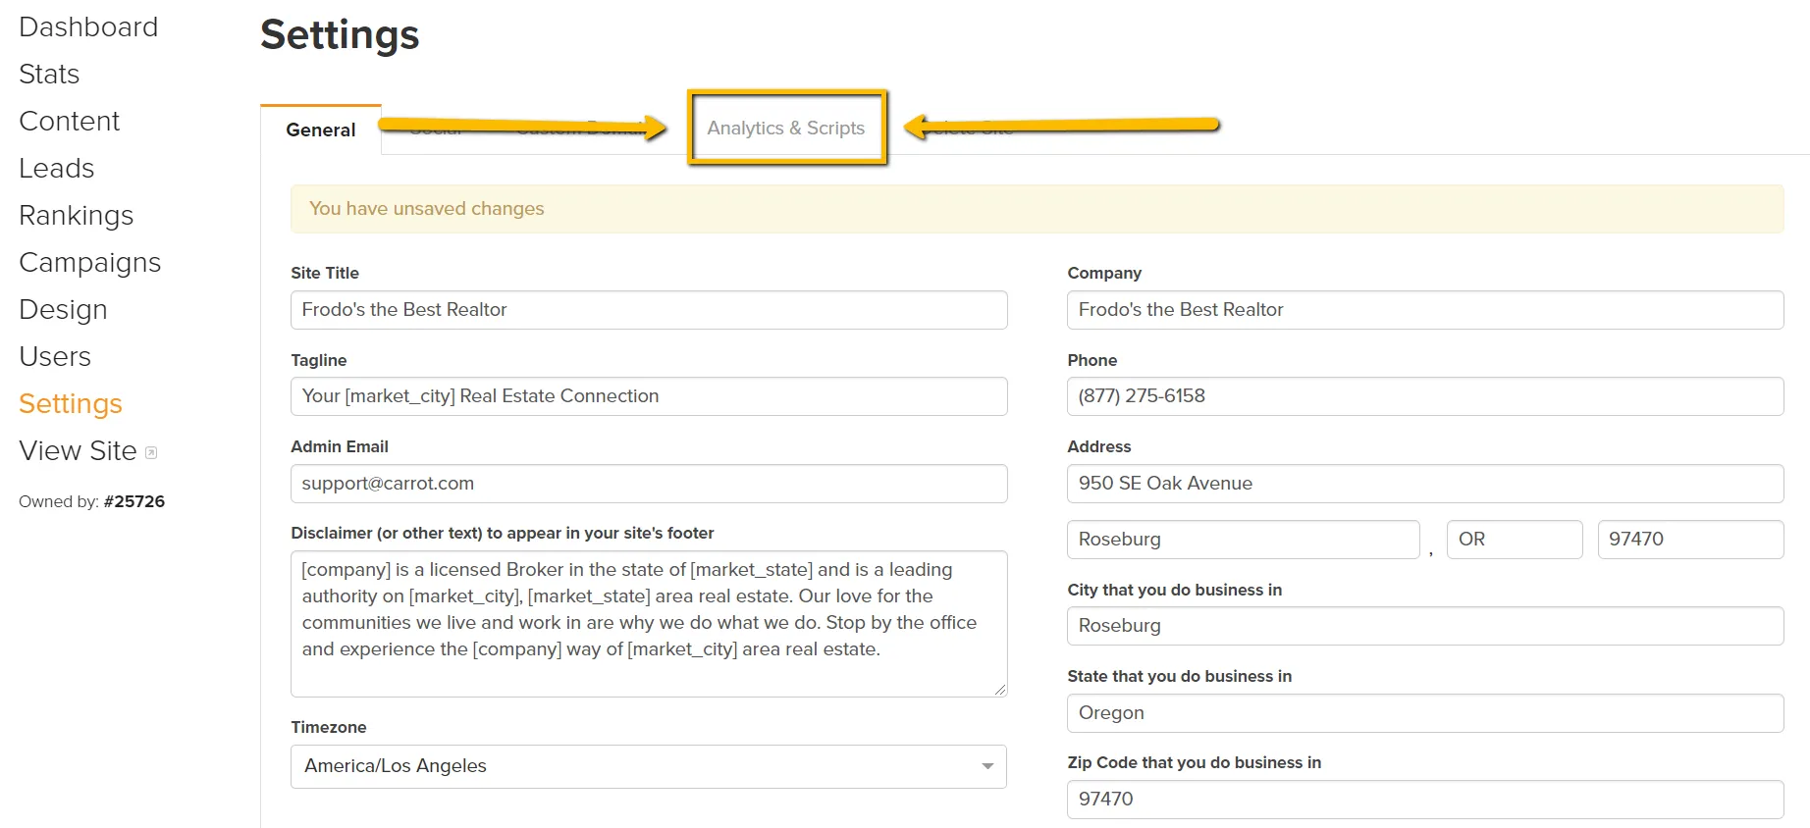Navigate to the Content section
The image size is (1810, 828).
coord(69,122)
